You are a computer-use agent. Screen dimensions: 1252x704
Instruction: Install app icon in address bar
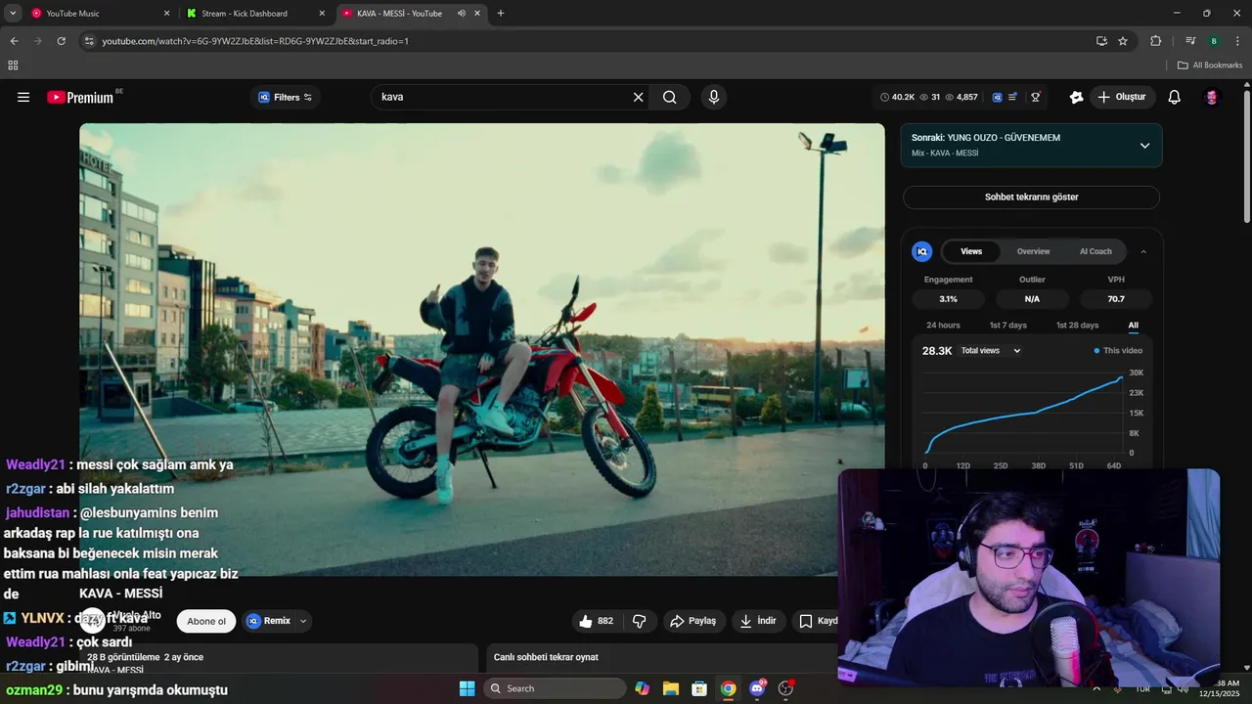point(1101,41)
